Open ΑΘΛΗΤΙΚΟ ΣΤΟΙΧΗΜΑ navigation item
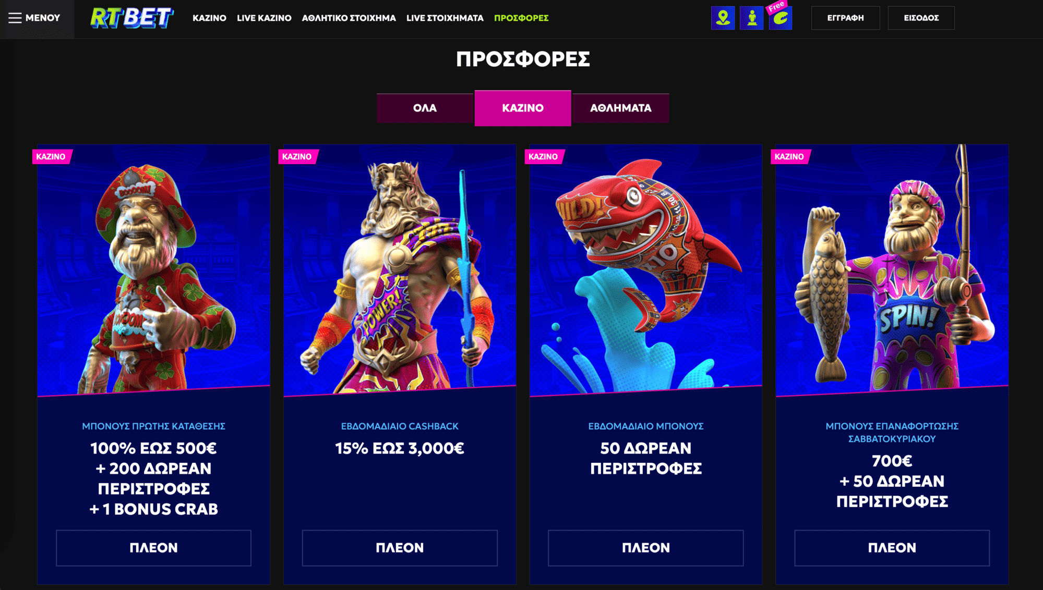The image size is (1043, 590). [x=349, y=18]
